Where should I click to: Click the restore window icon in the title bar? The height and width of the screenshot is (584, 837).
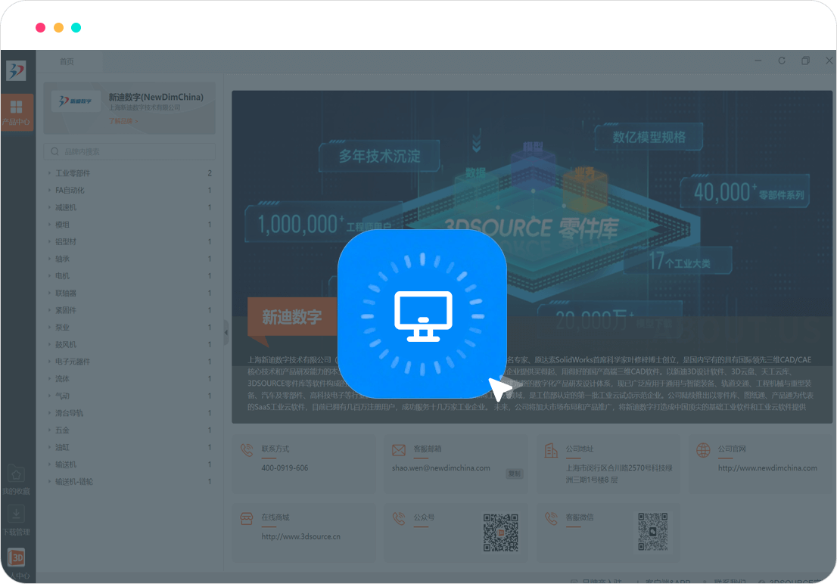[805, 61]
